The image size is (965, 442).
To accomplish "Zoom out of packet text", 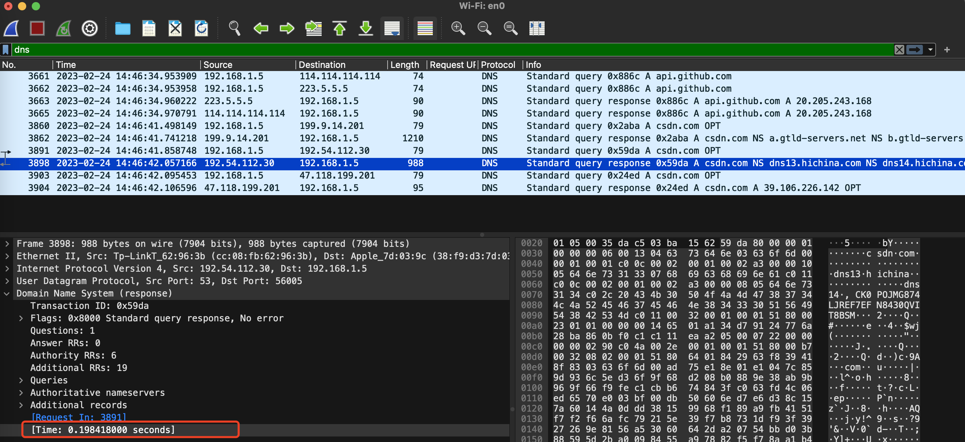I will pyautogui.click(x=484, y=28).
